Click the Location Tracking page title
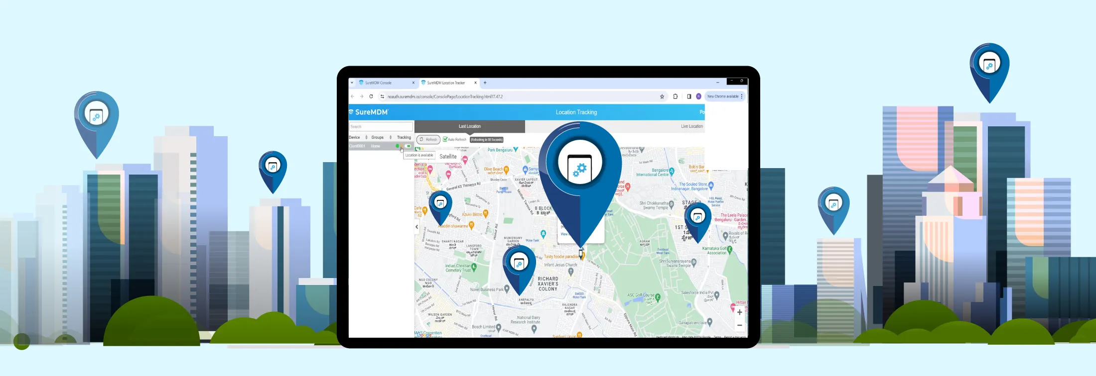1096x376 pixels. coord(576,112)
